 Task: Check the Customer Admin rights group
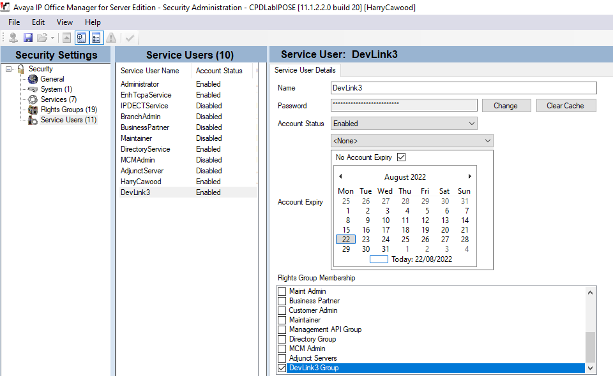[x=282, y=310]
